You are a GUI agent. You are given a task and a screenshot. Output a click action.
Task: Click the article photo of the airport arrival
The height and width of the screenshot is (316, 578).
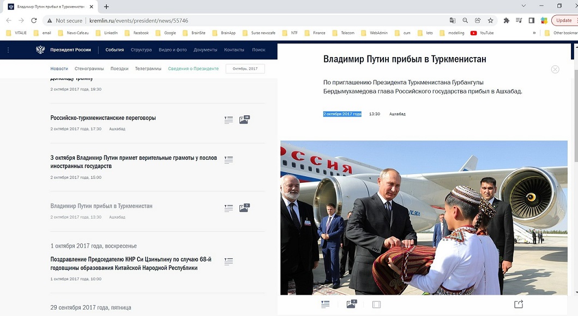[x=424, y=218]
